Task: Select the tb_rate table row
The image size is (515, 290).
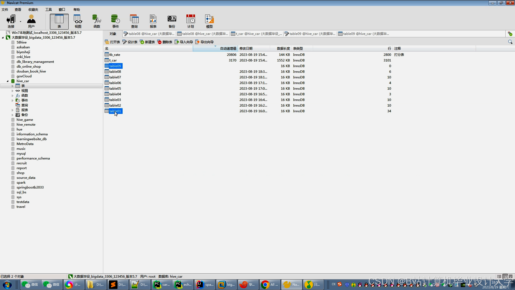Action: tap(115, 55)
